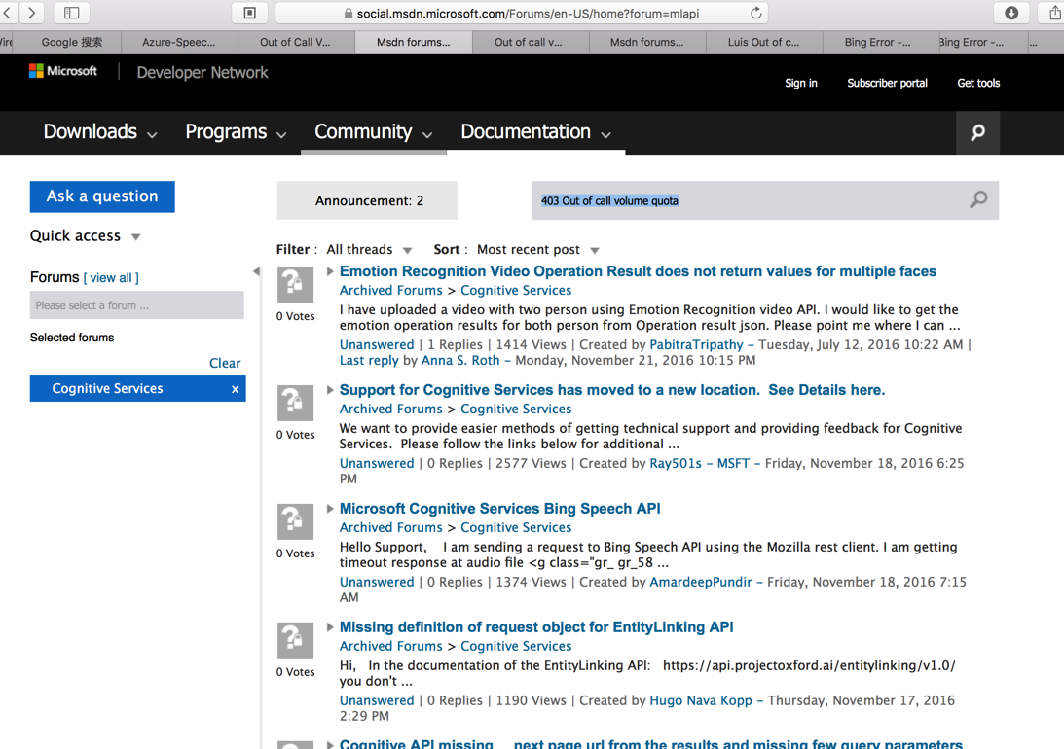
Task: Open Safari's downloads icon
Action: tap(1011, 13)
